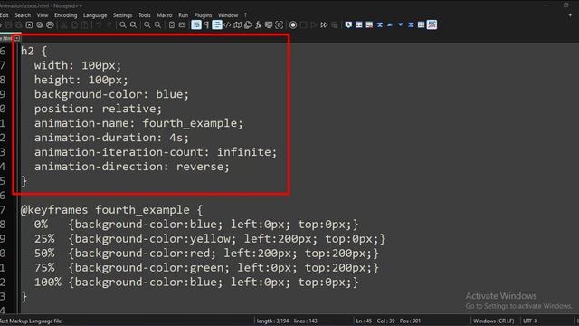Viewport: 579px width, 326px height.
Task: Click the Compare plugin Compare icon
Action: click(x=358, y=24)
